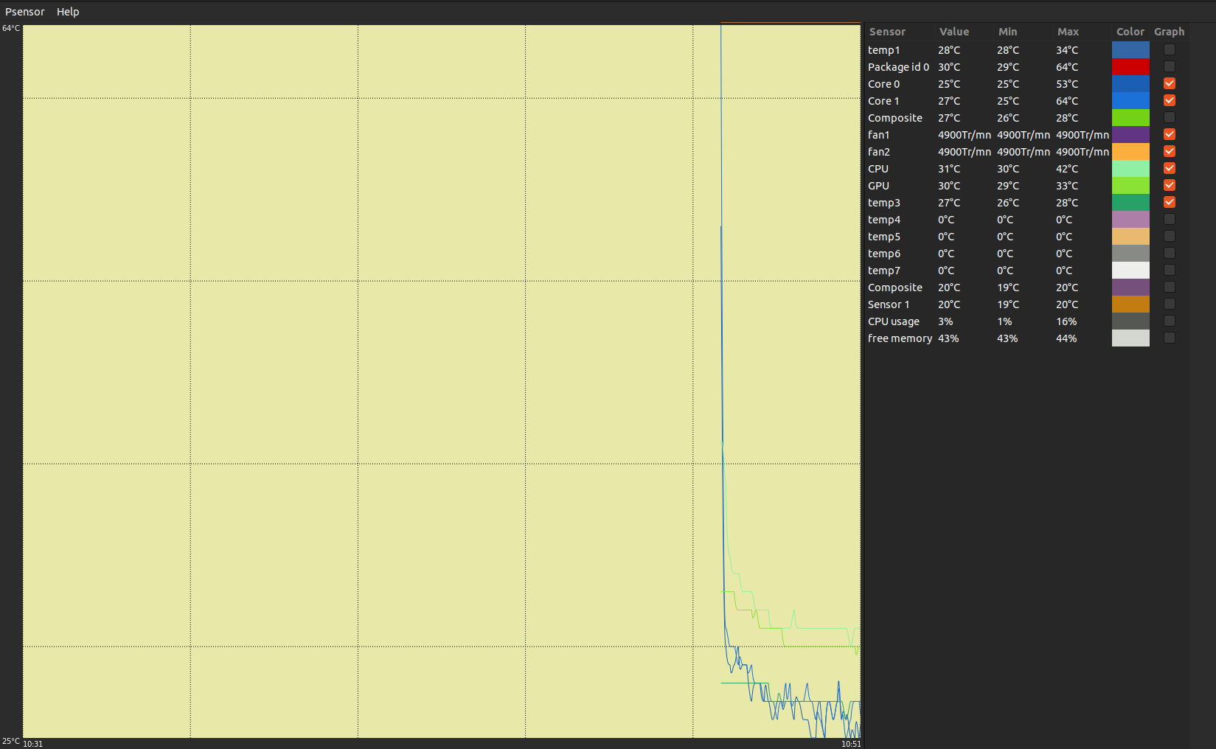
Task: Click the Core 0 max value 53°C
Action: tap(1067, 84)
